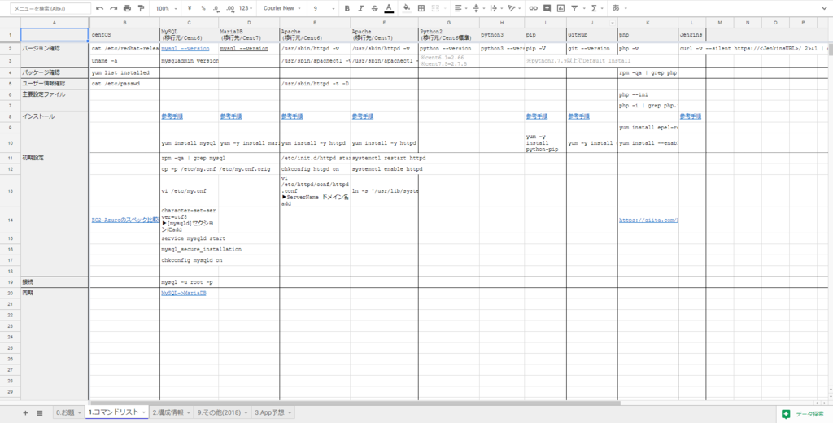Select cell 'php --ini'
Viewport: 833px width, 423px height.
coord(648,95)
